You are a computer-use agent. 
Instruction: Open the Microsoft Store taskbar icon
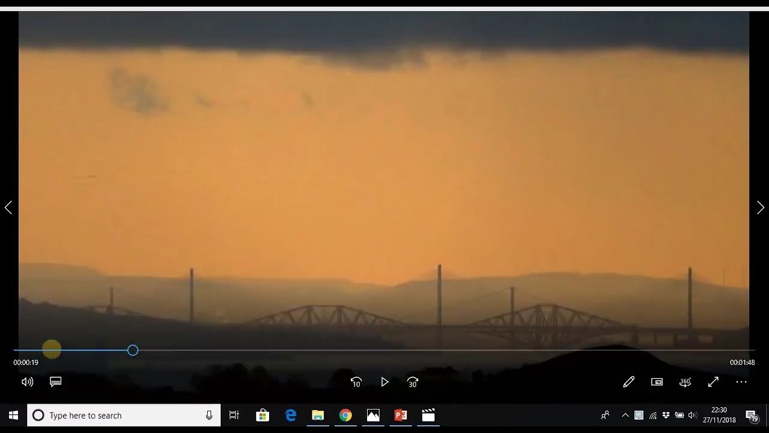point(263,416)
